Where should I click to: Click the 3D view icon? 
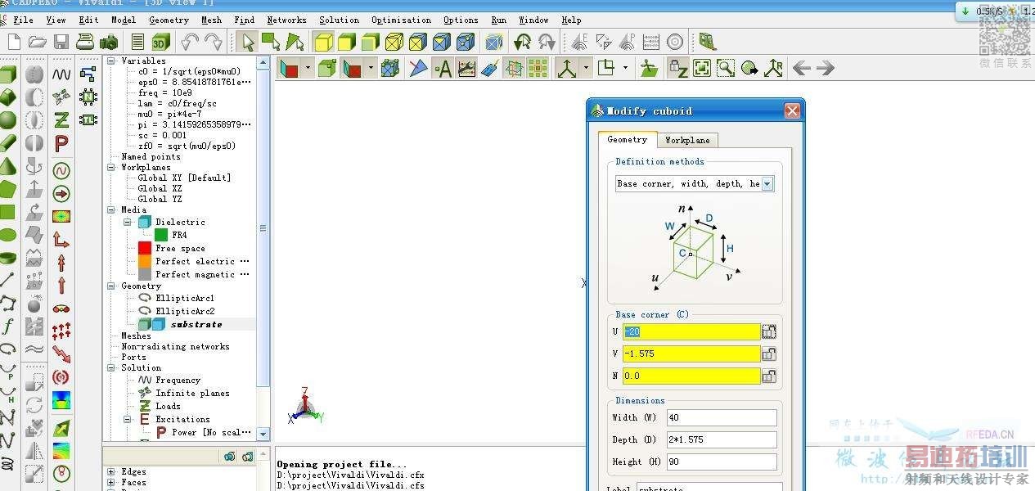[161, 42]
